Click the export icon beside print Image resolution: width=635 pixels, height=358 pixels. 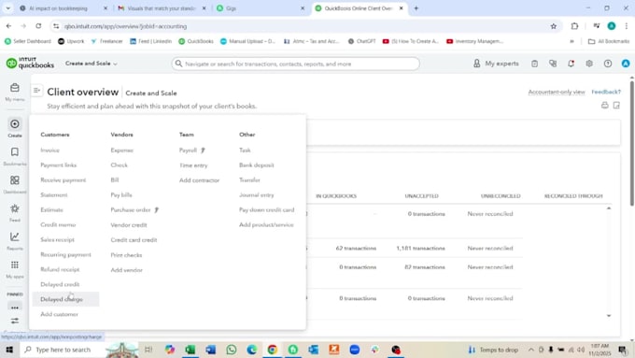point(616,106)
